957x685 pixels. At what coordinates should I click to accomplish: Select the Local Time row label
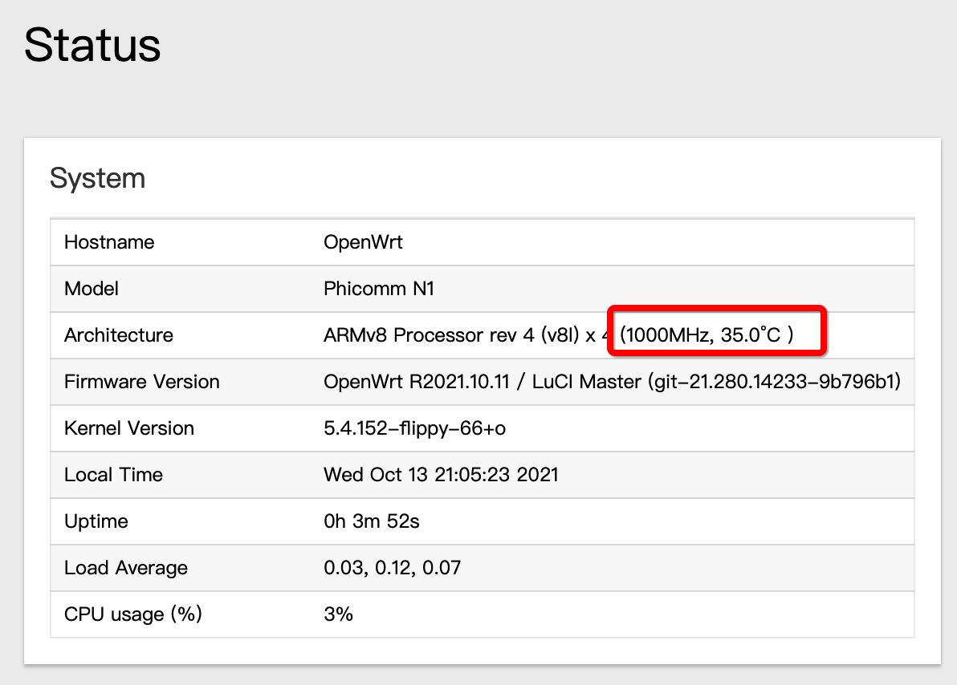113,475
